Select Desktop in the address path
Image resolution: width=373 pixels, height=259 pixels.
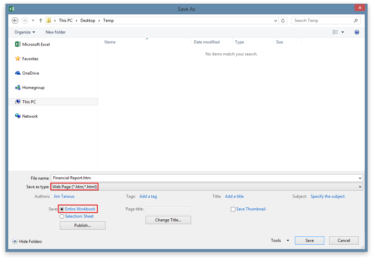click(x=88, y=21)
